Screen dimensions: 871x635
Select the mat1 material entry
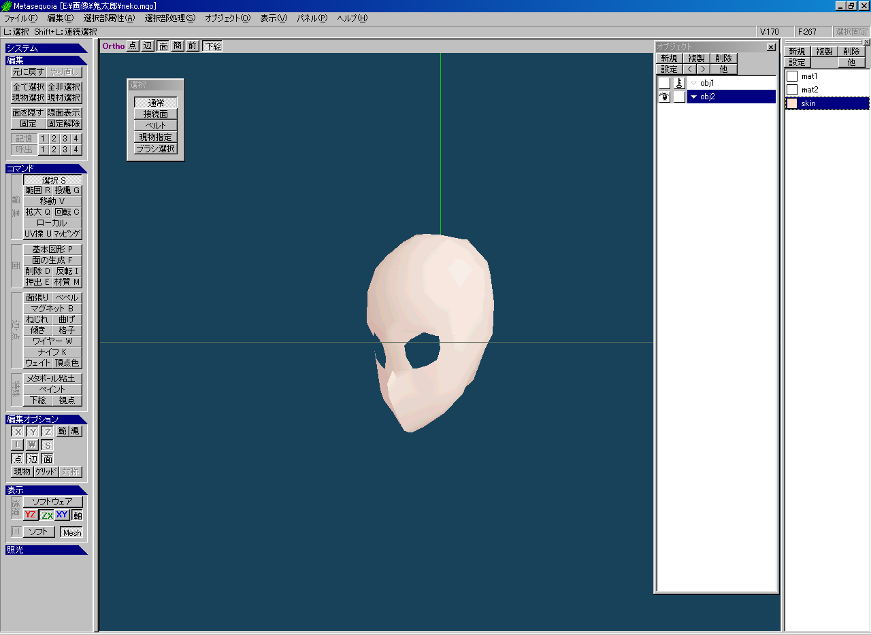[x=809, y=76]
